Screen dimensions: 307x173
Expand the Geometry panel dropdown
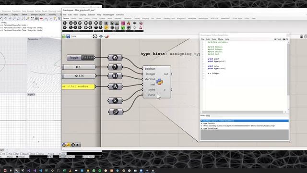coord(92,31)
